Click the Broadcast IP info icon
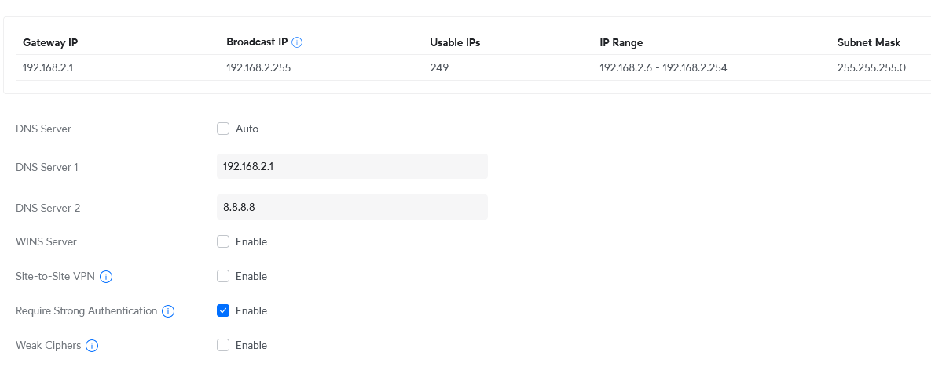The width and height of the screenshot is (931, 381). [297, 42]
